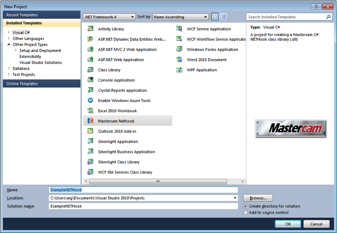The image size is (337, 233).
Task: Click the Setup and Deployment label
Action: tap(40, 51)
